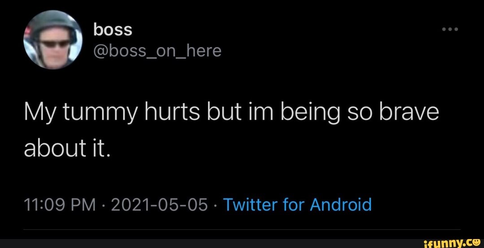Click the divider line below the timestamp
This screenshot has height=248, width=484.
click(242, 230)
